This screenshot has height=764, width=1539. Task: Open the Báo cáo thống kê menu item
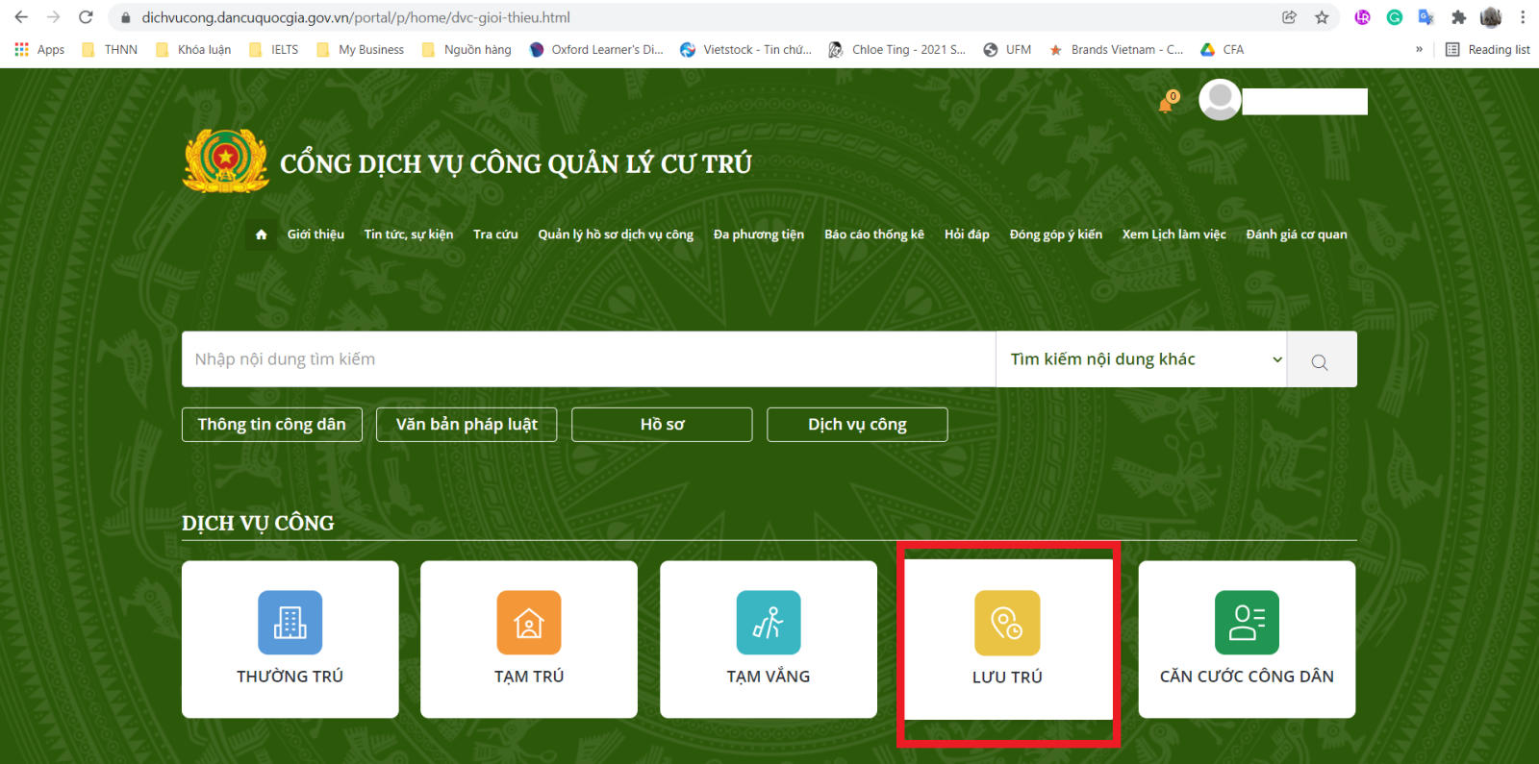(874, 234)
